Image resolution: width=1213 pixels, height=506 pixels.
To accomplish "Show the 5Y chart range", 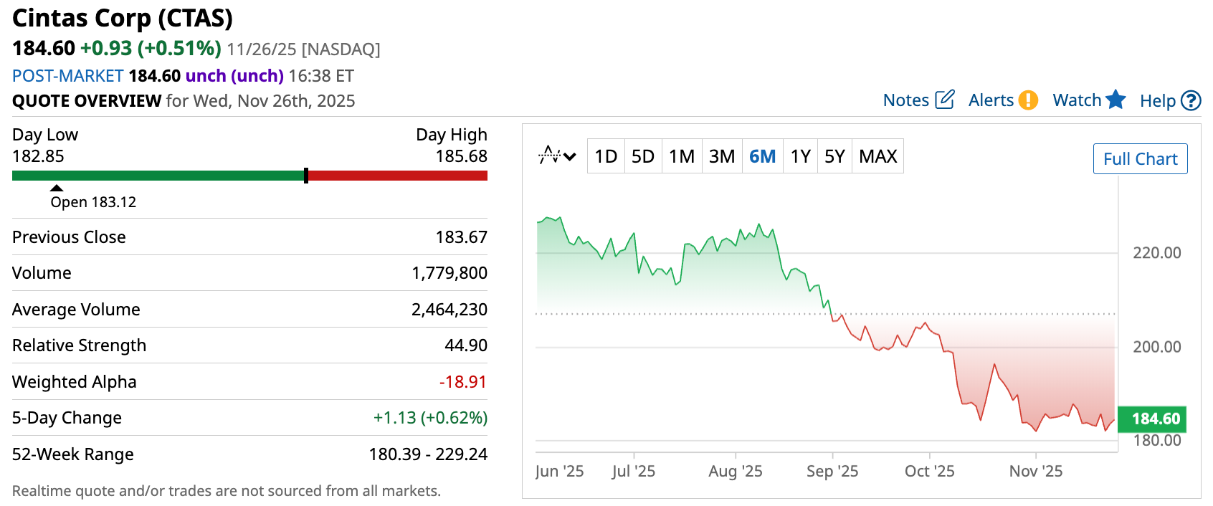I will [834, 156].
